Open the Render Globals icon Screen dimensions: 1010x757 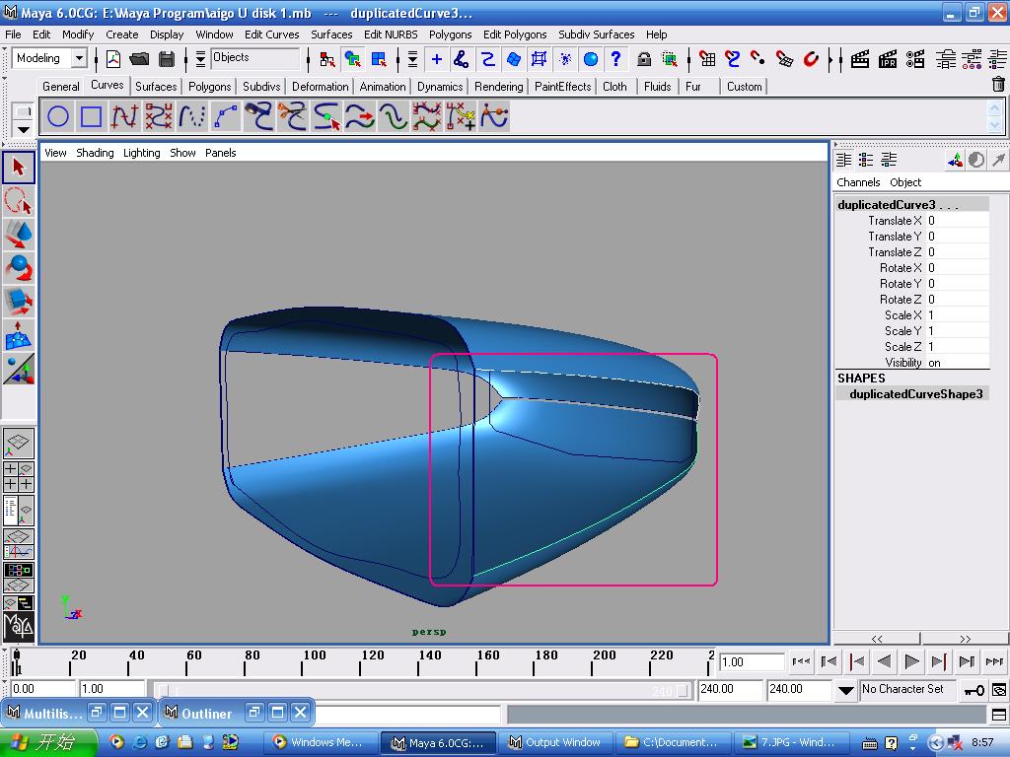click(915, 59)
